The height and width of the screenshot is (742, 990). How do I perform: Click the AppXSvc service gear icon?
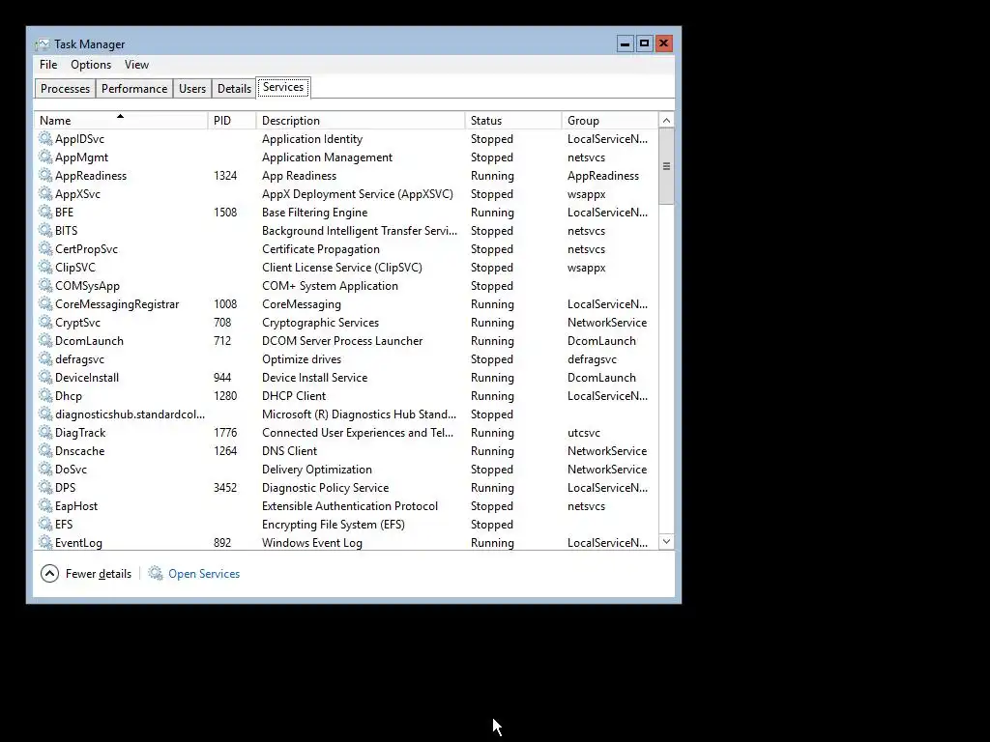(x=45, y=193)
